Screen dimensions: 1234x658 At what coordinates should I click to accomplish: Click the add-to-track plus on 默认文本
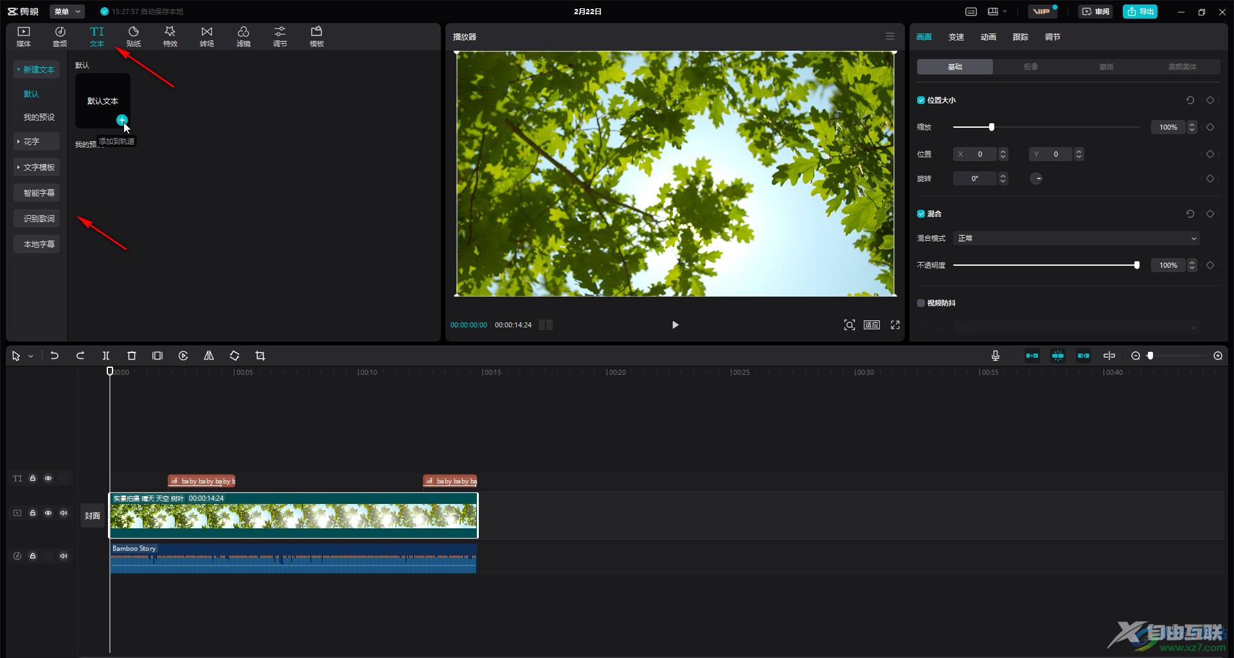(121, 120)
